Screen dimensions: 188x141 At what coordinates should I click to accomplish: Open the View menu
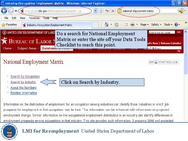[x=22, y=18]
